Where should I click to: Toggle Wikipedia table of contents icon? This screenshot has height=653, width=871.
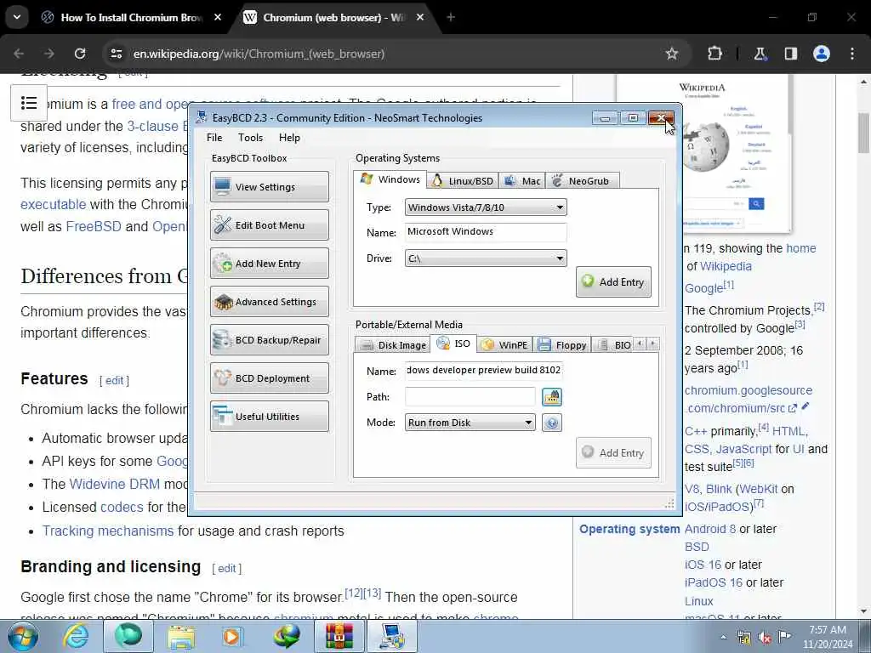click(x=29, y=103)
